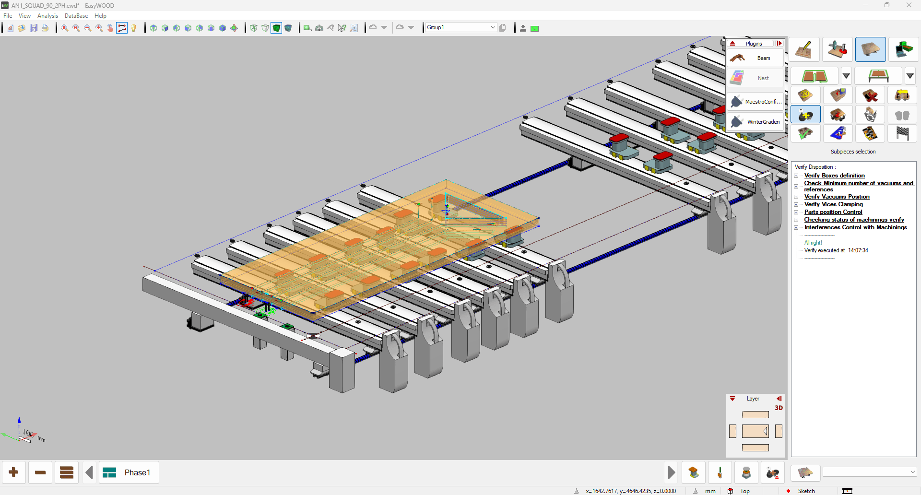Toggle the 3D layer view

[779, 408]
